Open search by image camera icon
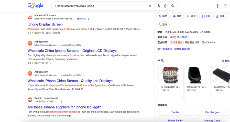The height and width of the screenshot is (122, 230). (x=166, y=6)
